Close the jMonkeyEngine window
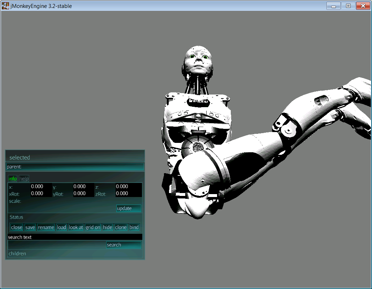The height and width of the screenshot is (289, 372). point(363,6)
